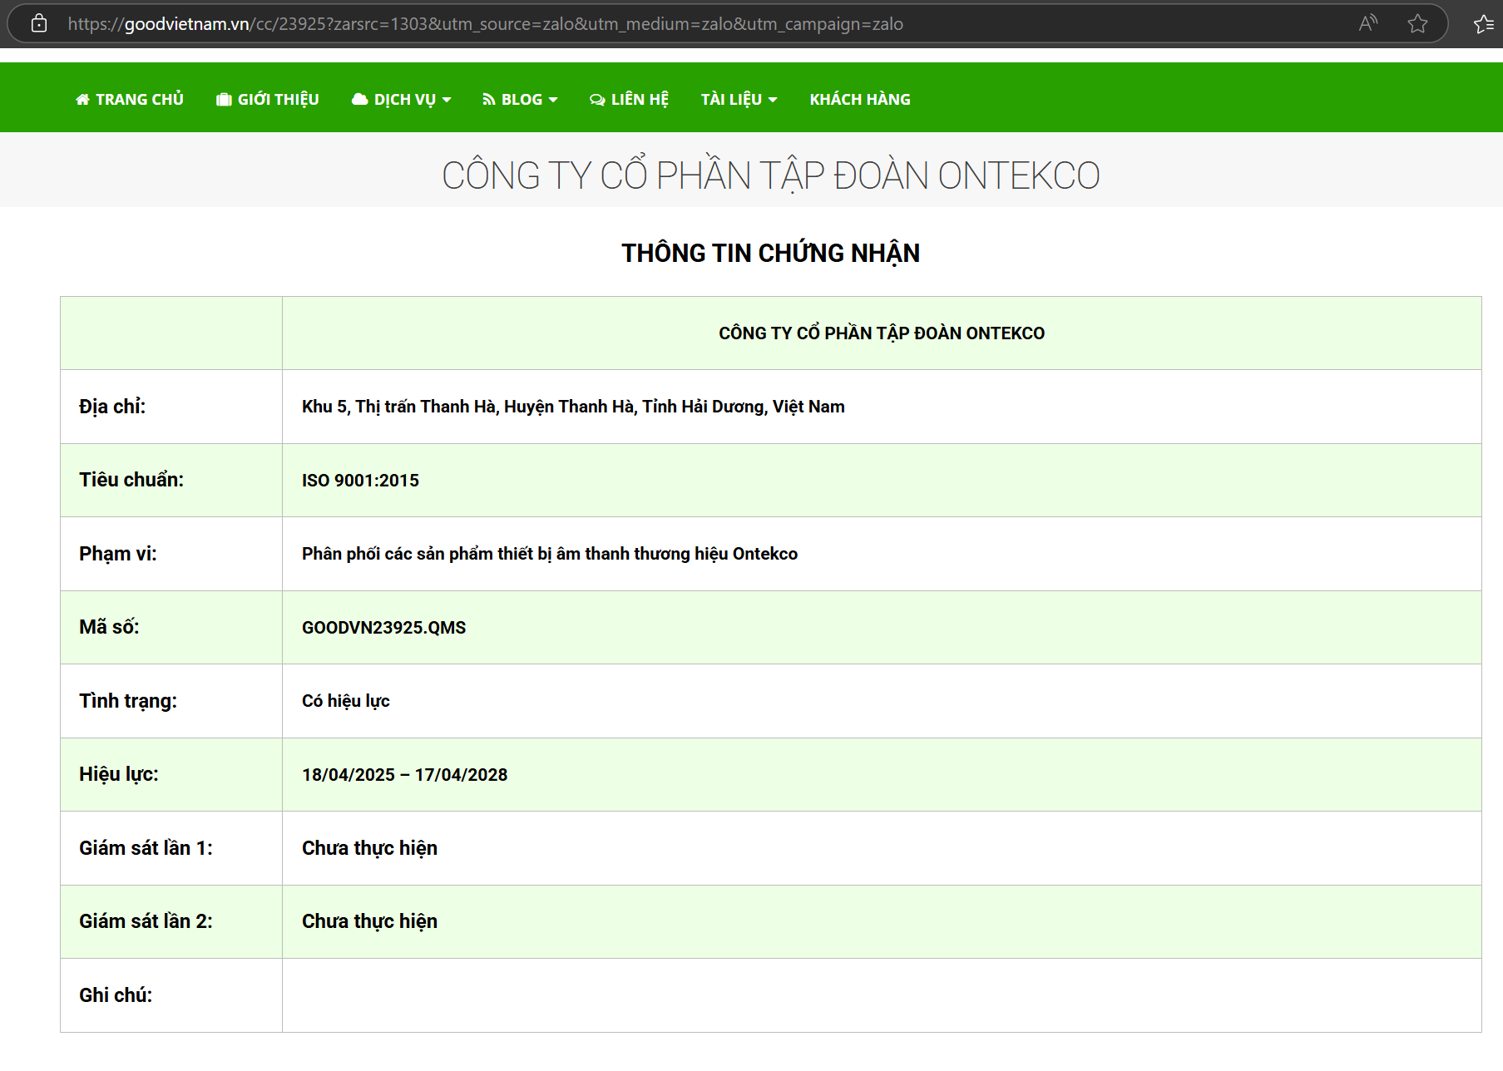Expand the Dịch Vụ dropdown arrow
Viewport: 1503px width, 1071px height.
(447, 100)
